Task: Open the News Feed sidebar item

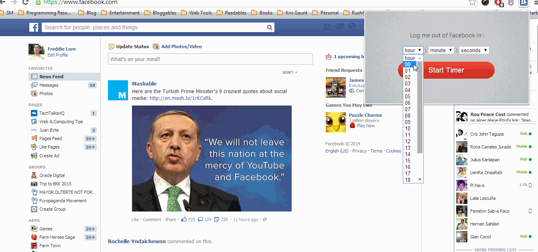Action: [64, 77]
